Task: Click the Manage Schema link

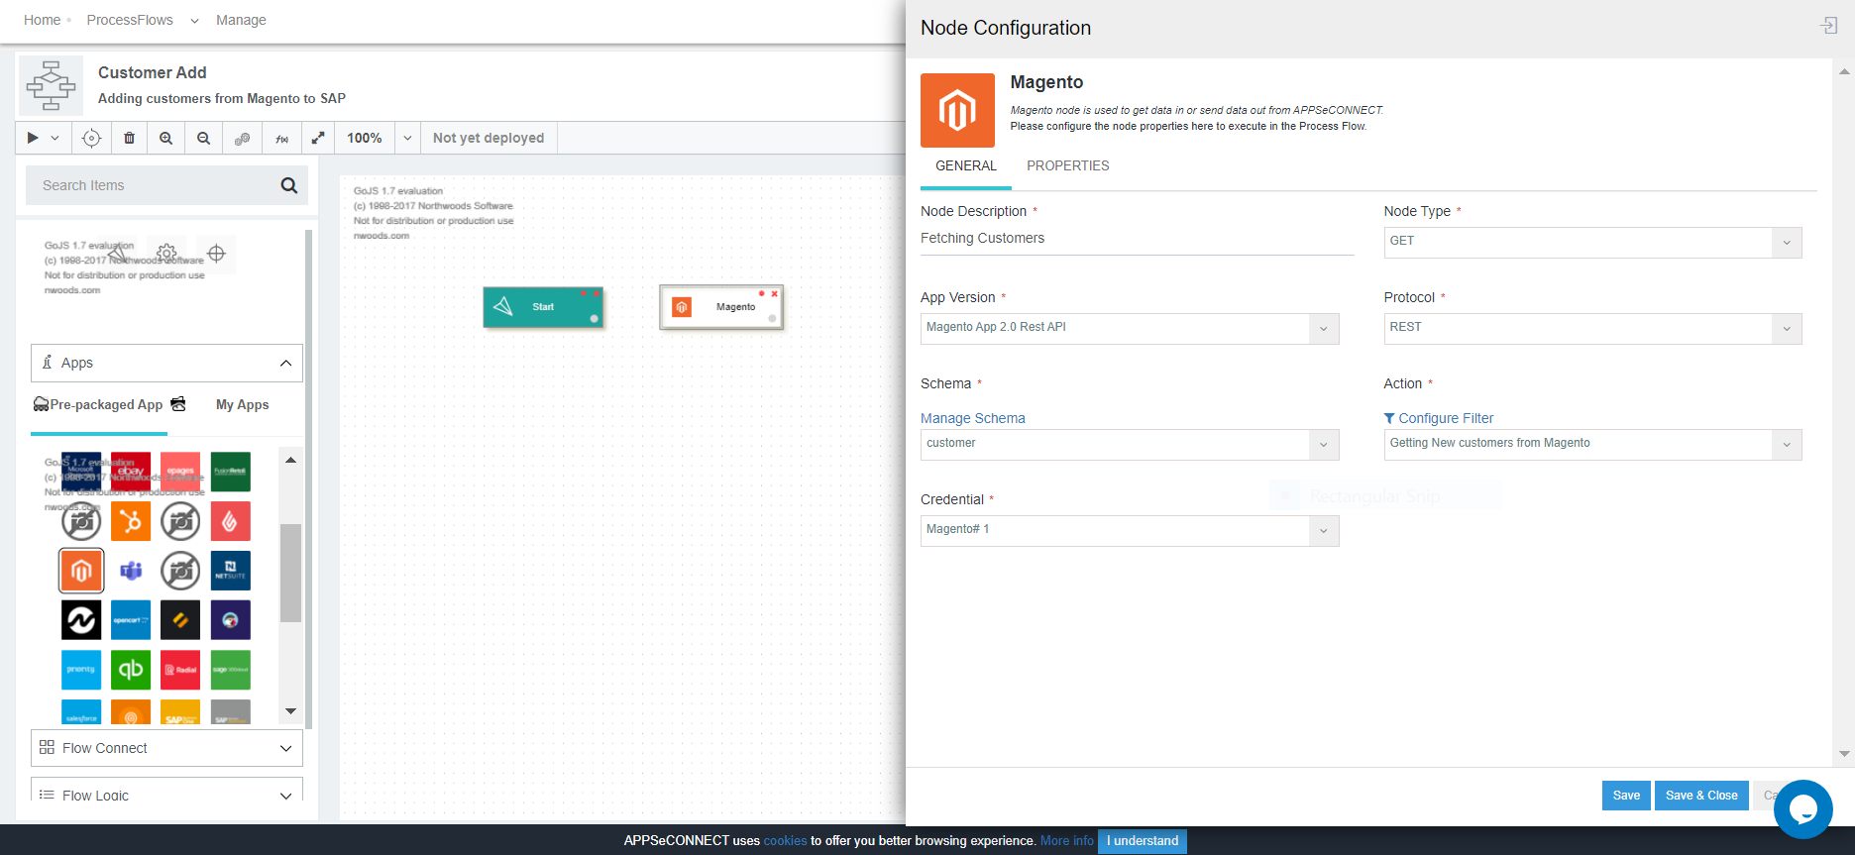Action: tap(973, 418)
